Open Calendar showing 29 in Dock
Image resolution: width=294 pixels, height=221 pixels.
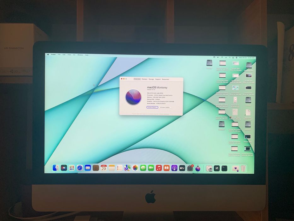104,168
